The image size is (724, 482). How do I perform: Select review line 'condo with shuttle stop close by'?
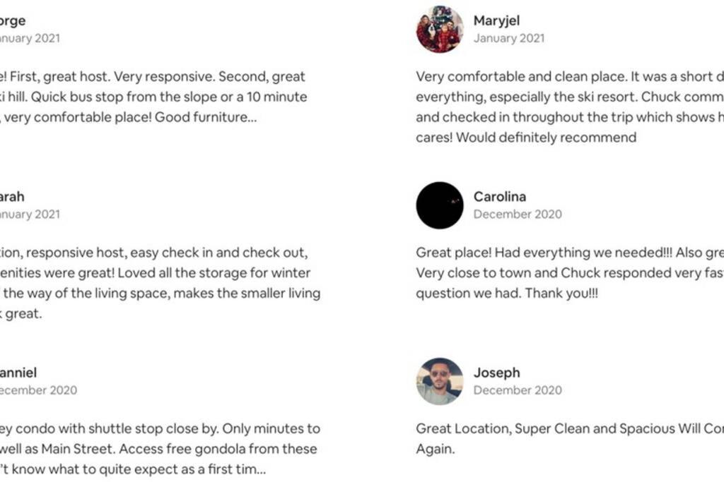[160, 428]
